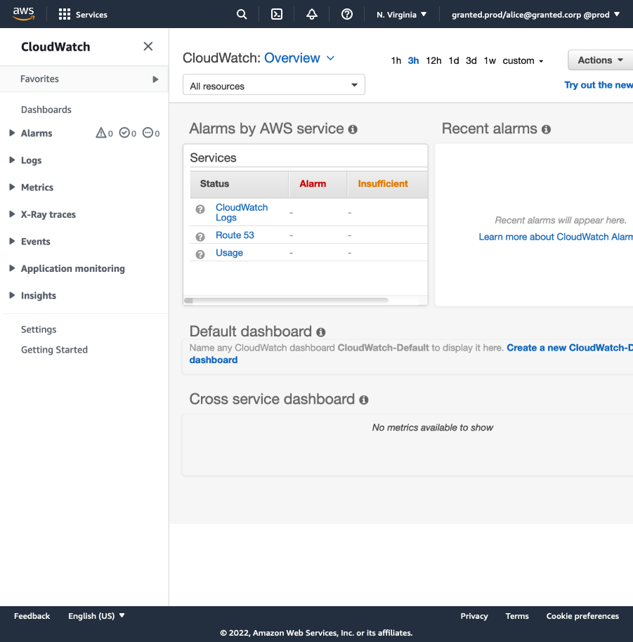Image resolution: width=633 pixels, height=642 pixels.
Task: Open Cookie preferences in footer
Action: click(x=582, y=616)
